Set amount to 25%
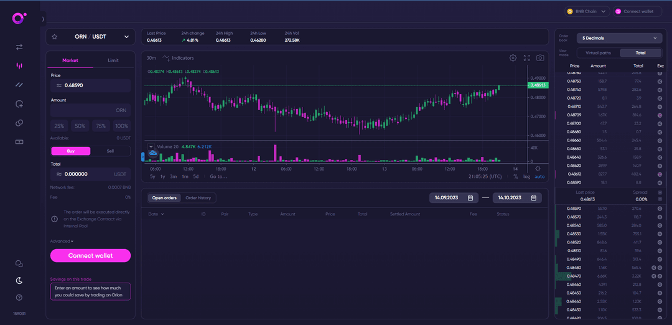The width and height of the screenshot is (672, 325). [60, 126]
